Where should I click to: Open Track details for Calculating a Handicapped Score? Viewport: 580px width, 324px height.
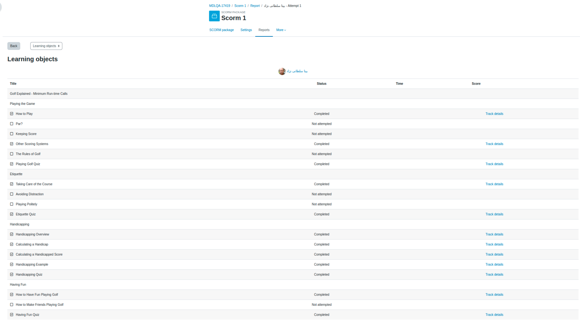click(494, 254)
